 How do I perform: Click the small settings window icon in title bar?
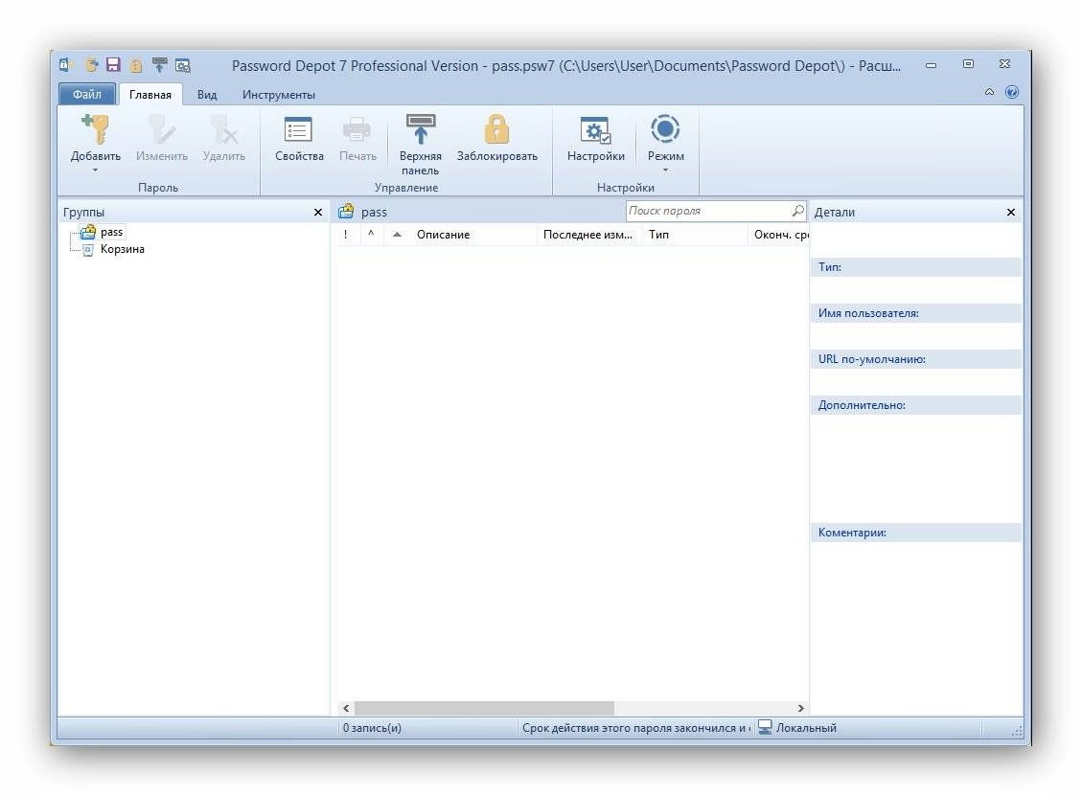click(x=183, y=65)
